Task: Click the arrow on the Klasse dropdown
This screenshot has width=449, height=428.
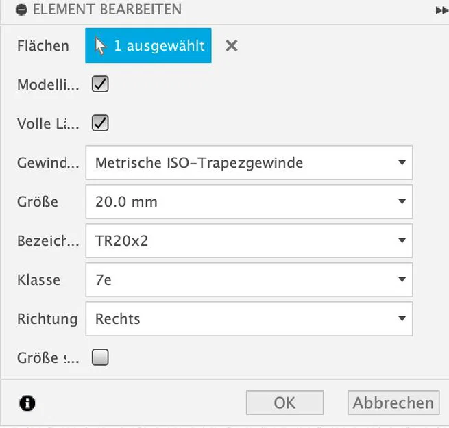Action: point(402,279)
